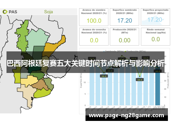Click the 39.9 production data label
This screenshot has height=124, width=171.
pyautogui.click(x=104, y=76)
